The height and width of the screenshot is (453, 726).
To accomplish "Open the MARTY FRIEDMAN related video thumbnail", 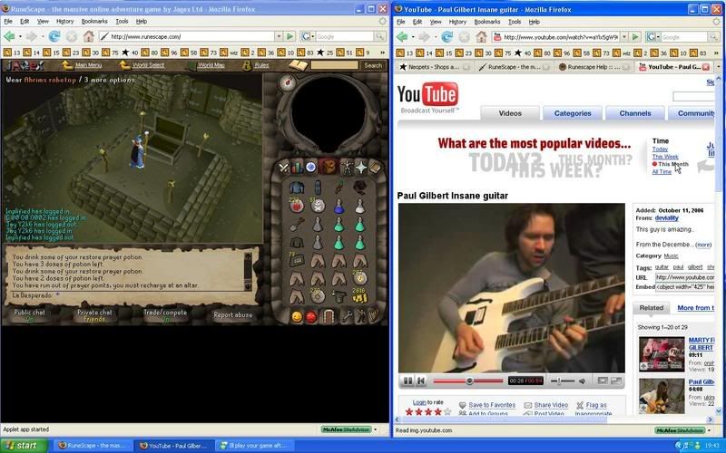I will point(662,354).
